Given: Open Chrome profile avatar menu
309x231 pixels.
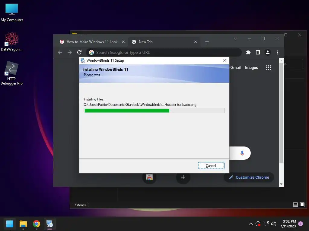Looking at the screenshot, I should click(x=268, y=52).
